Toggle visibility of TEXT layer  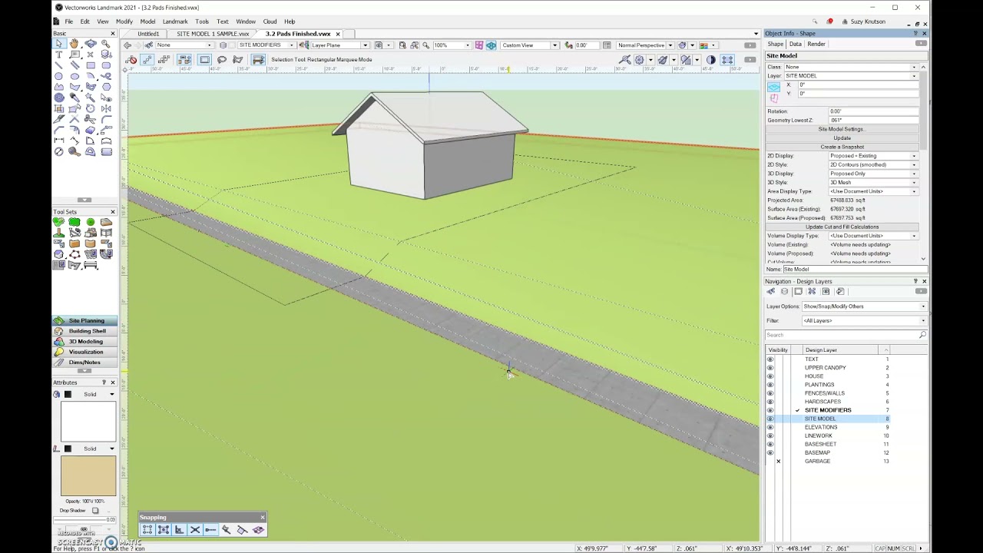770,359
